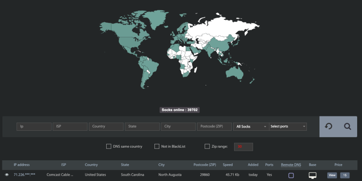Click the magnifier search icon
This screenshot has width=362, height=181.
click(348, 126)
